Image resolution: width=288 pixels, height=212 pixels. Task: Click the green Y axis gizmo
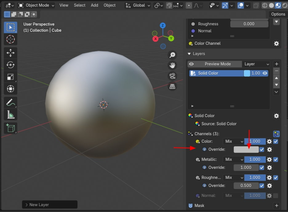click(x=171, y=39)
